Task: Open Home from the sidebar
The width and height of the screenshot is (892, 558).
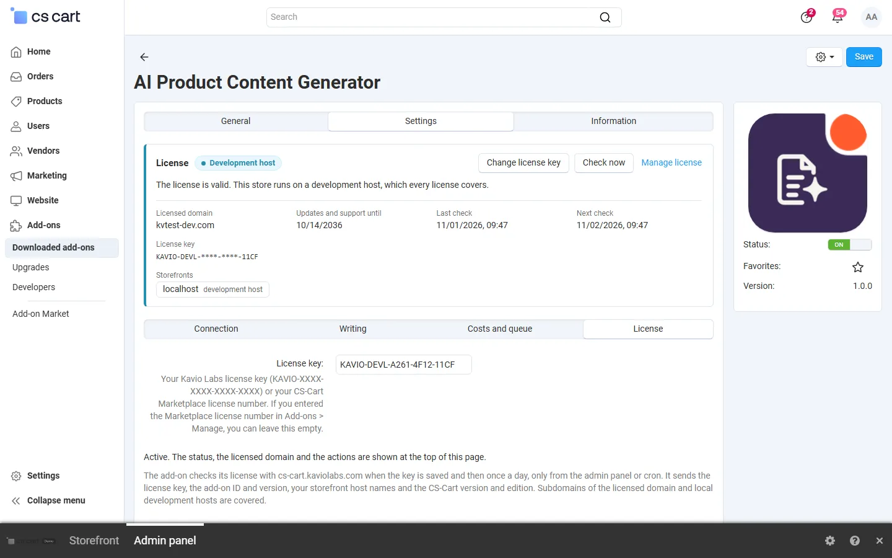Action: point(38,51)
